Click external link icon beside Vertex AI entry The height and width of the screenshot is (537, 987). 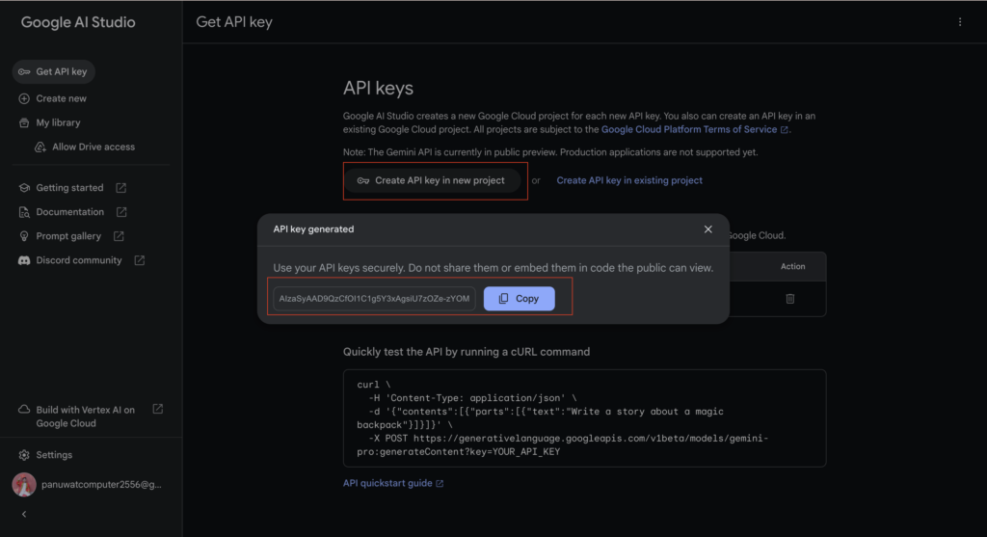click(x=158, y=409)
